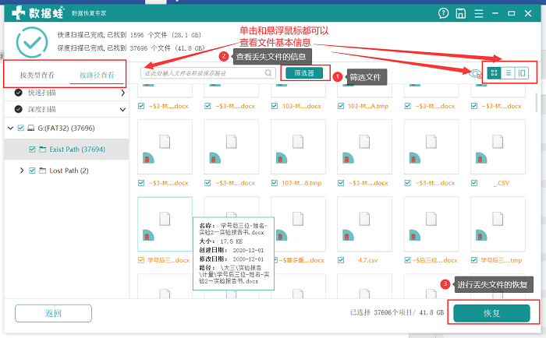Click the Exist Path folder icon
The width and height of the screenshot is (546, 338).
pyautogui.click(x=42, y=150)
